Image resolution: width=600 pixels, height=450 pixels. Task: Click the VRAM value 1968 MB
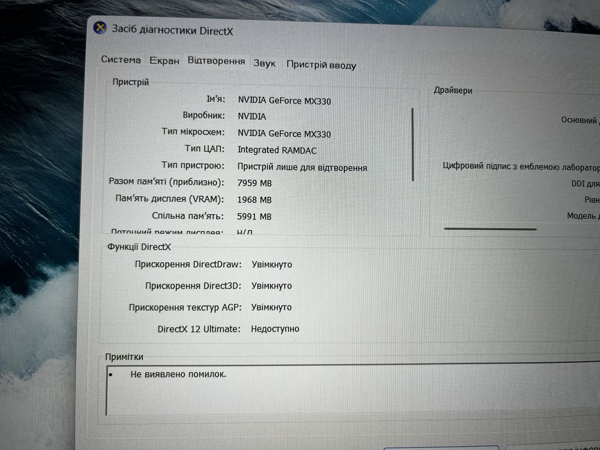click(254, 200)
